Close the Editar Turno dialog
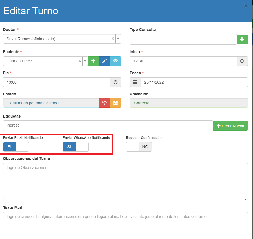253x239 pixels. tap(246, 6)
